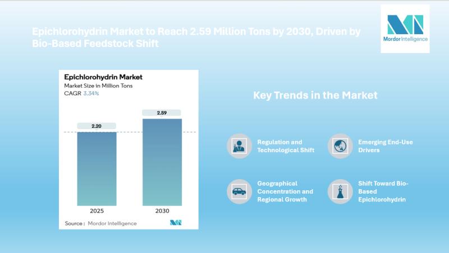Click the flask icon beside Shift Toward Bio-Based
The width and height of the screenshot is (449, 253).
(x=340, y=191)
